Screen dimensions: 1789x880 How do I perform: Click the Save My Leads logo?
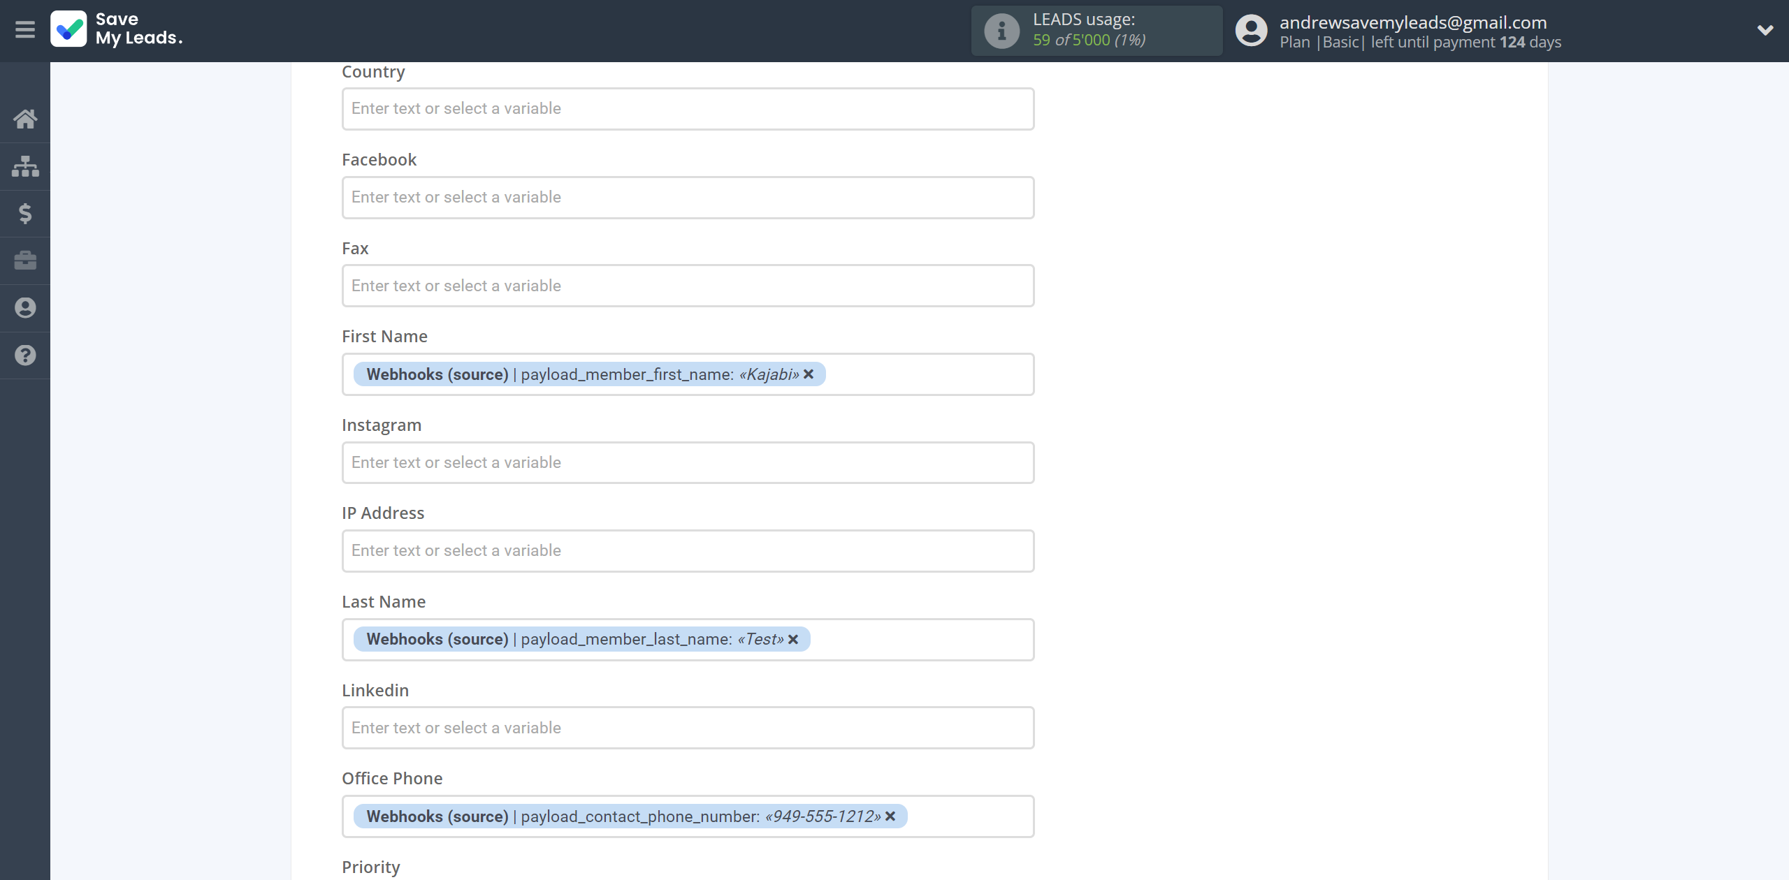pos(117,29)
